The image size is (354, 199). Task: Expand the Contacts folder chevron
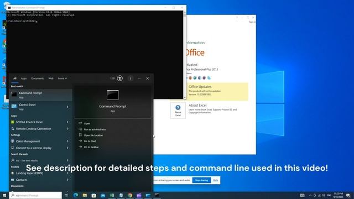point(67,180)
